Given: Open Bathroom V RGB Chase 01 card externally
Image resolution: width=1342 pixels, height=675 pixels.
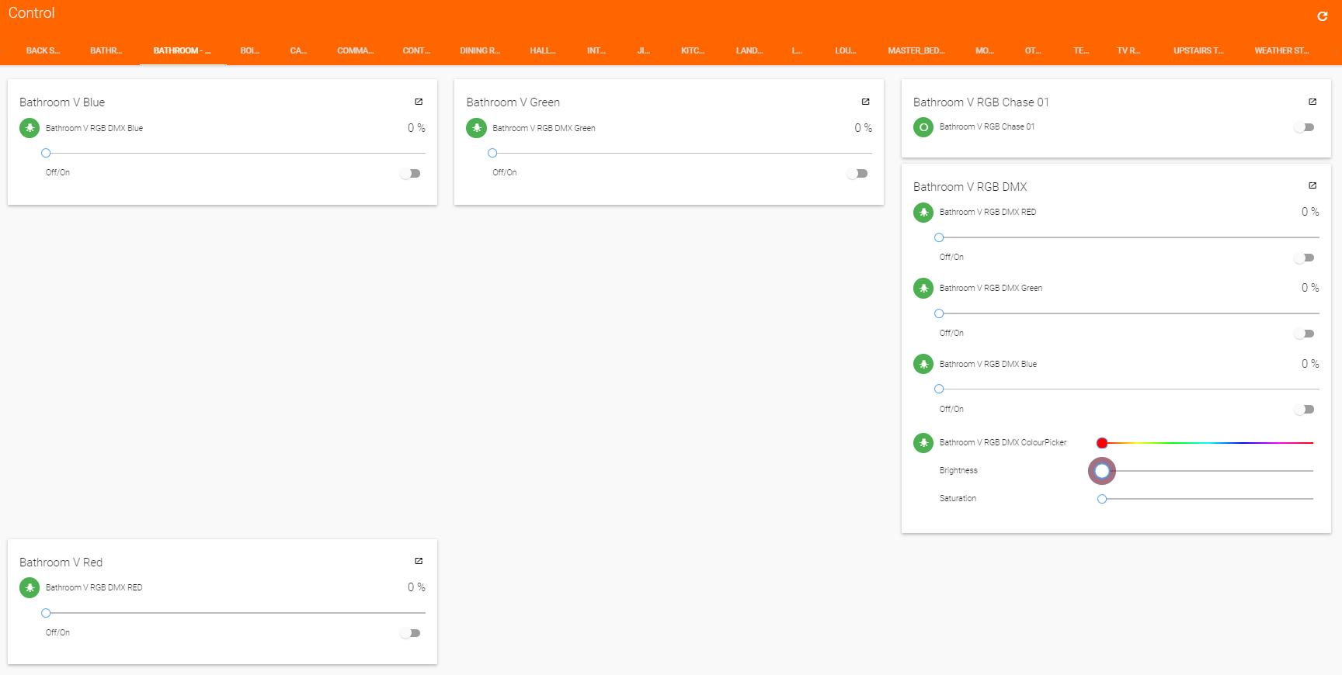Looking at the screenshot, I should pos(1312,102).
